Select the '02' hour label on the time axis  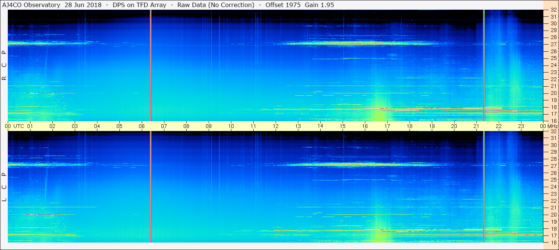point(52,126)
